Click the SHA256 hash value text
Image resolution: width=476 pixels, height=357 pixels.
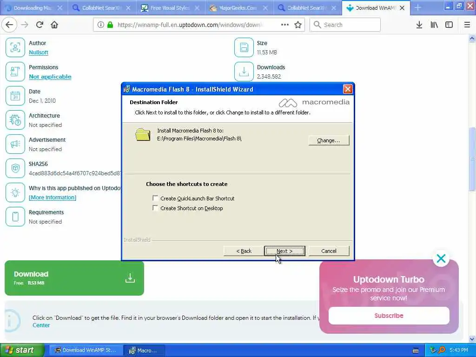(x=75, y=173)
